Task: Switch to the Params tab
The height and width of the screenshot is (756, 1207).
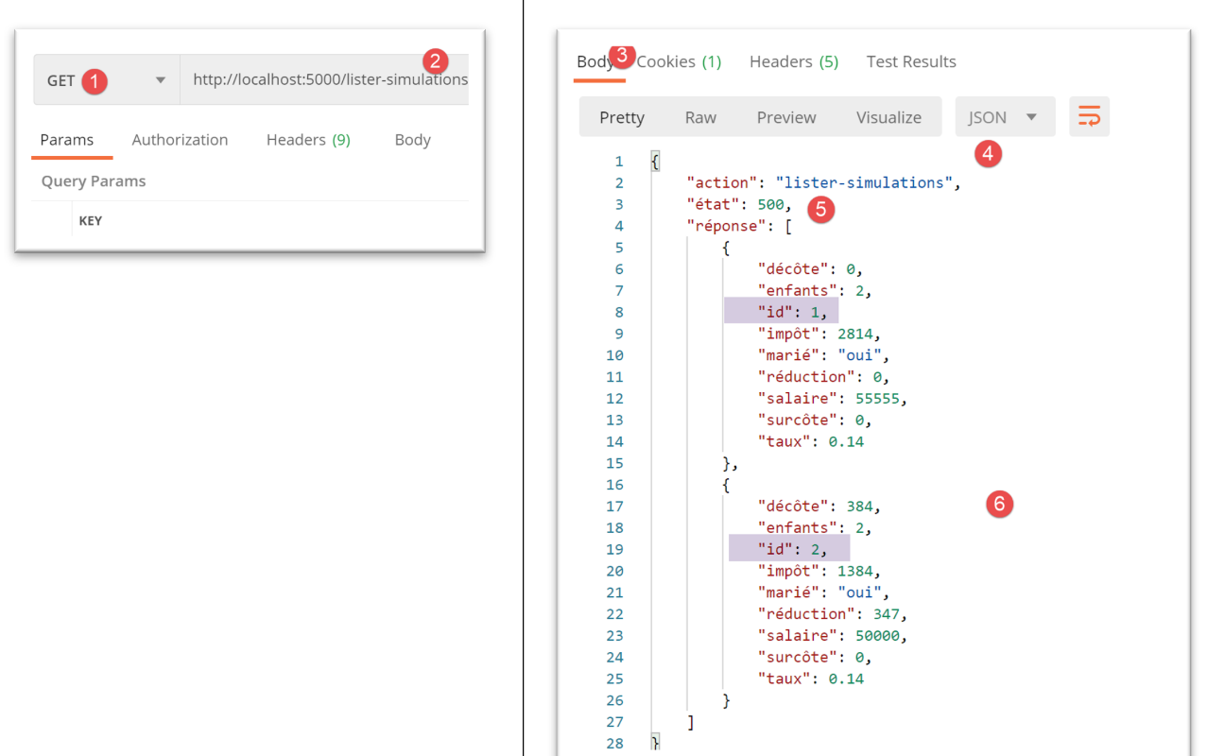Action: [67, 140]
